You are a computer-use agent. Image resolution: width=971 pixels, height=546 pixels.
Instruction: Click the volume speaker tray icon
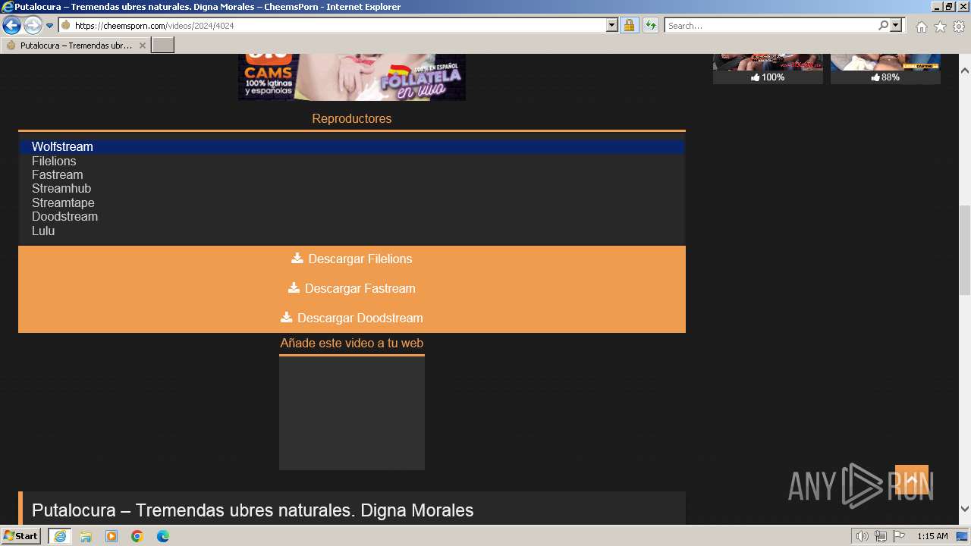863,536
